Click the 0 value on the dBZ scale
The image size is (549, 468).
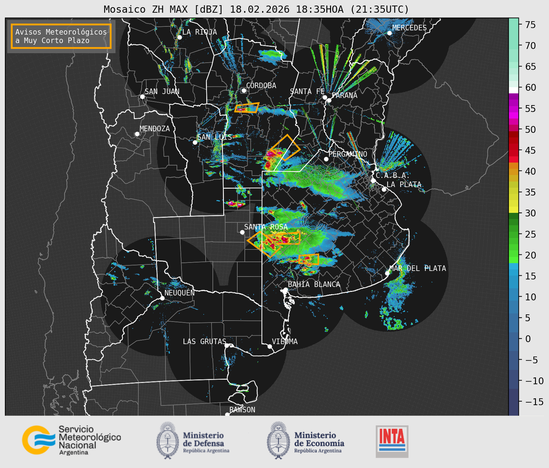click(x=528, y=339)
